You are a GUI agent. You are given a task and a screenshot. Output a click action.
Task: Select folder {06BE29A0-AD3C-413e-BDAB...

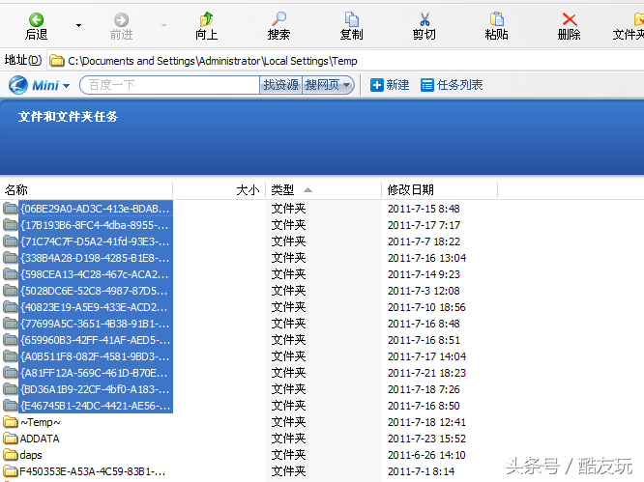[x=96, y=209]
